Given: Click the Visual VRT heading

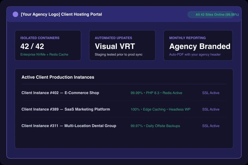Looking at the screenshot, I should [115, 46].
